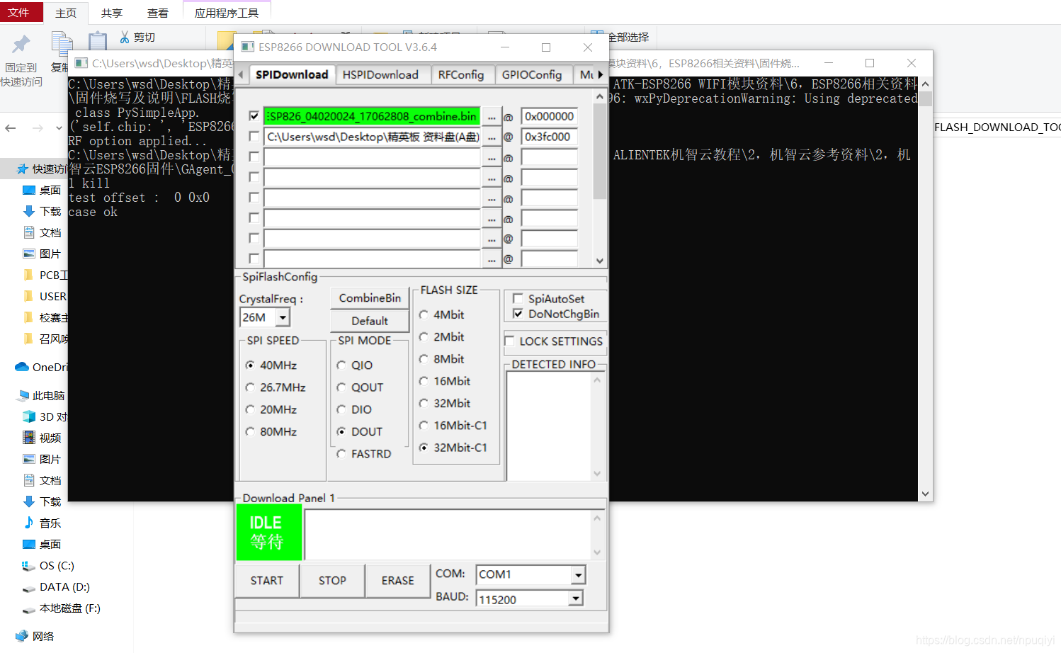The width and height of the screenshot is (1061, 653).
Task: Open BAUD rate dropdown
Action: click(x=576, y=599)
